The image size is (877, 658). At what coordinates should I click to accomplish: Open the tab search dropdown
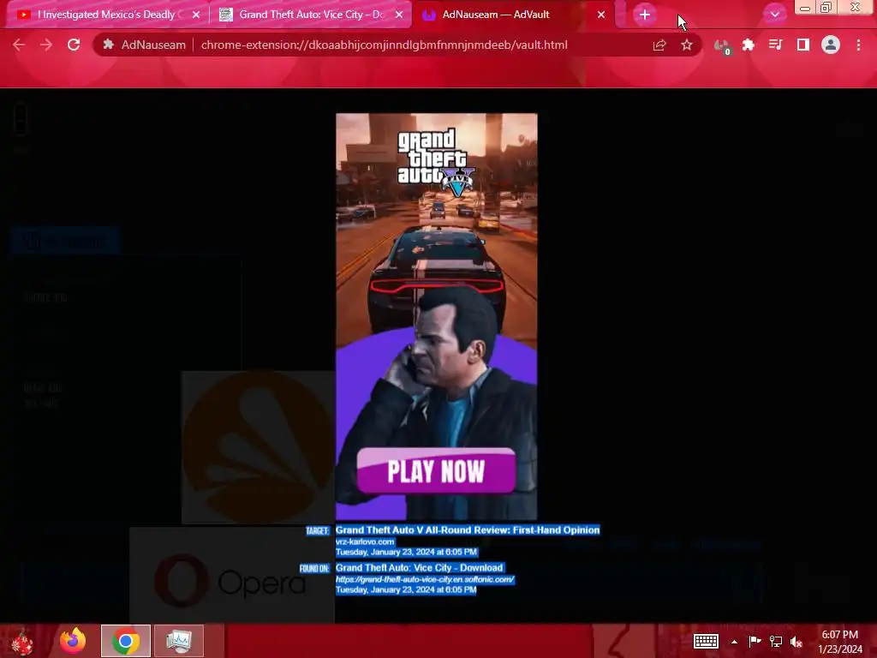click(x=774, y=15)
